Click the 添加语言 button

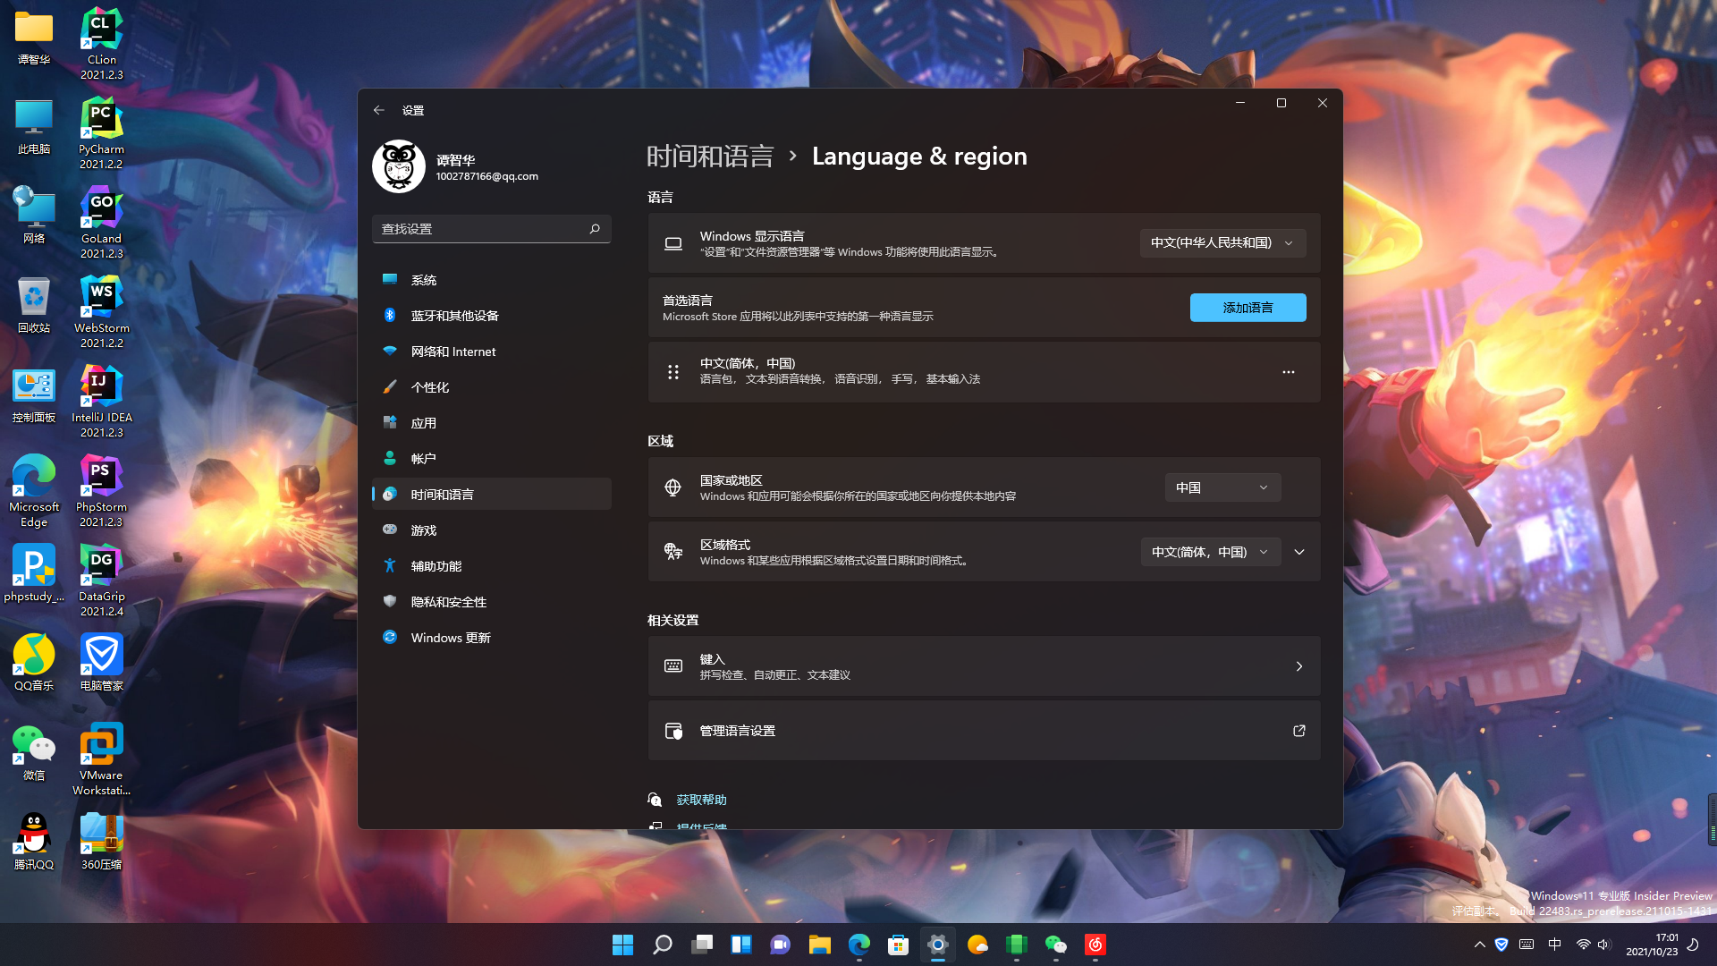(x=1248, y=308)
